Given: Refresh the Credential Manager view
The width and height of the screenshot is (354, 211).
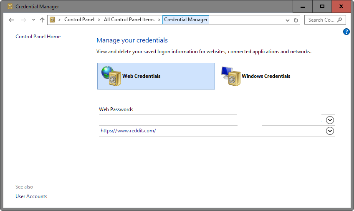Looking at the screenshot, I should 296,20.
